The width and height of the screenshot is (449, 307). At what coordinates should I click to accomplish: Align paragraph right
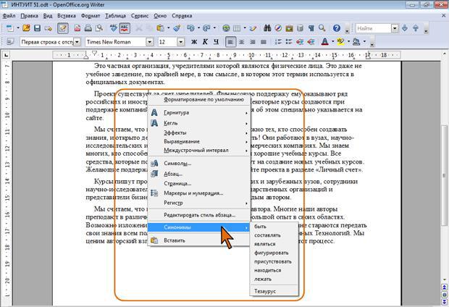252,42
